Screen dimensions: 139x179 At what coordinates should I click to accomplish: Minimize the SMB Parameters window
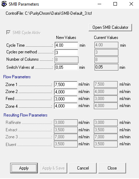(x=99, y=4)
